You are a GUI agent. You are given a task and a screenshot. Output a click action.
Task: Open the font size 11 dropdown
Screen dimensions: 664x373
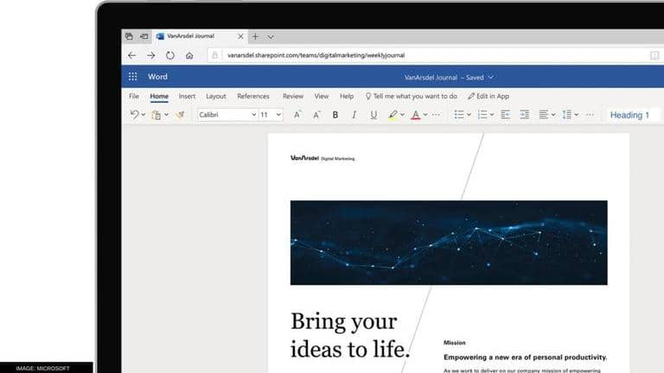271,115
